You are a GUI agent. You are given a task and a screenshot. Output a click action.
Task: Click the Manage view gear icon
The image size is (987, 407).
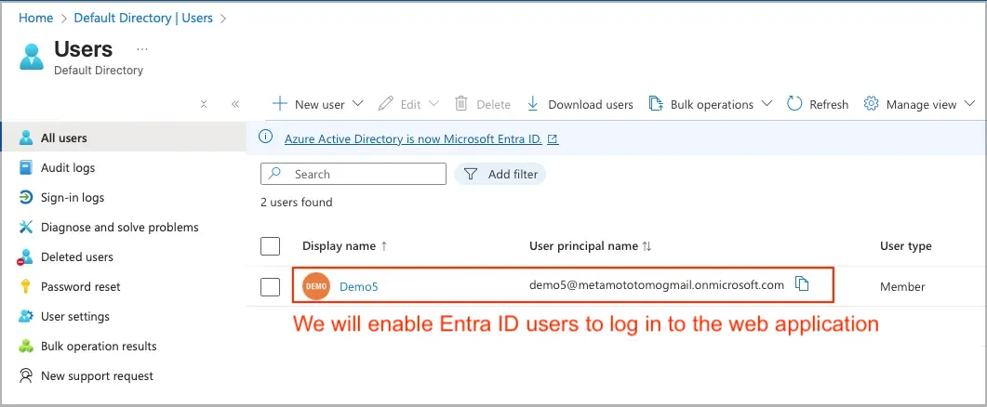(x=872, y=104)
